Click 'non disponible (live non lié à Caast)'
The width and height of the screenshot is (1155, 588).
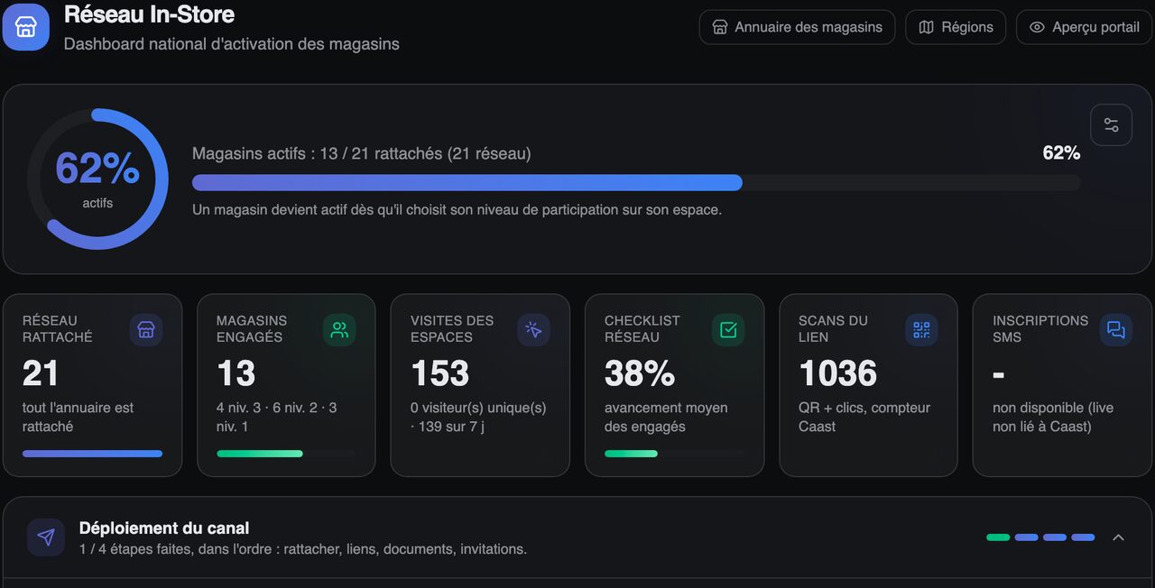(1053, 417)
